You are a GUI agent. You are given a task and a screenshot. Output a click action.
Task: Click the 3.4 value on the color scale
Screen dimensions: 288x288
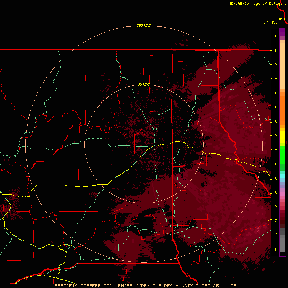pos(274,150)
